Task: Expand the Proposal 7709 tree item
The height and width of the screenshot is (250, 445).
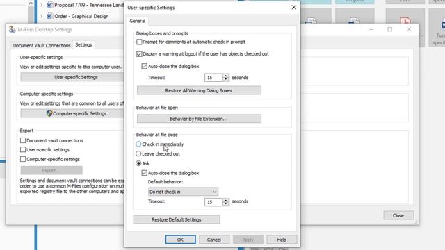Action: (41, 5)
